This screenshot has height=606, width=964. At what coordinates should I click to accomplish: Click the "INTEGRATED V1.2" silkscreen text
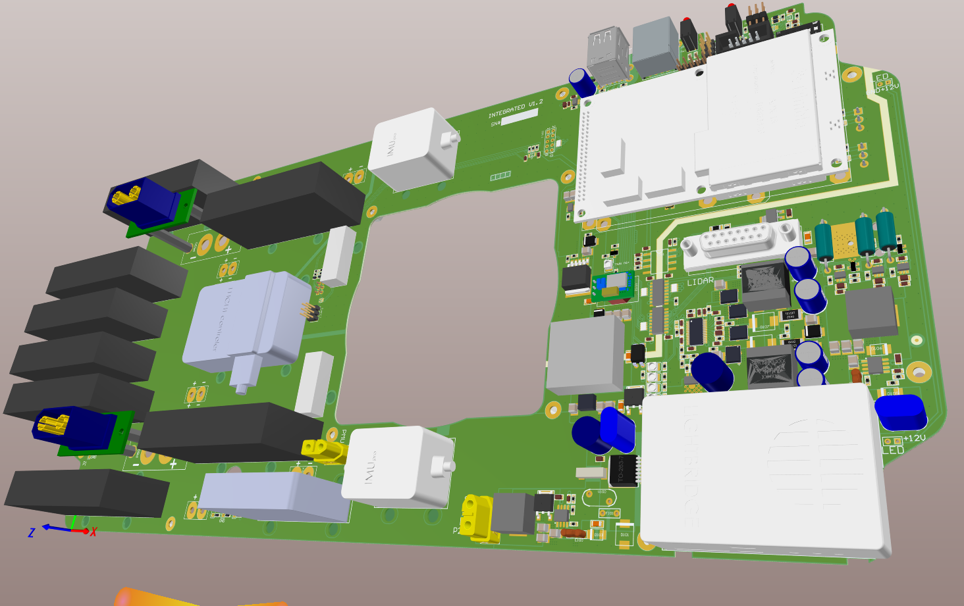[516, 109]
